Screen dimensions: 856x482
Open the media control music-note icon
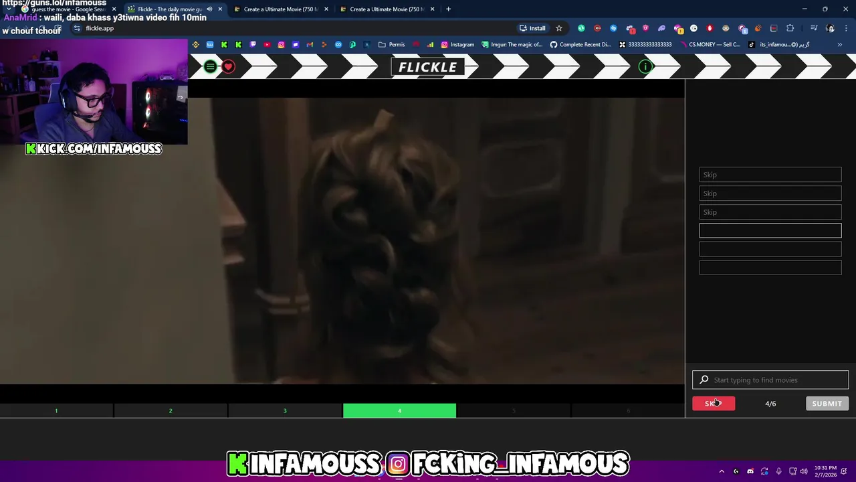click(814, 28)
